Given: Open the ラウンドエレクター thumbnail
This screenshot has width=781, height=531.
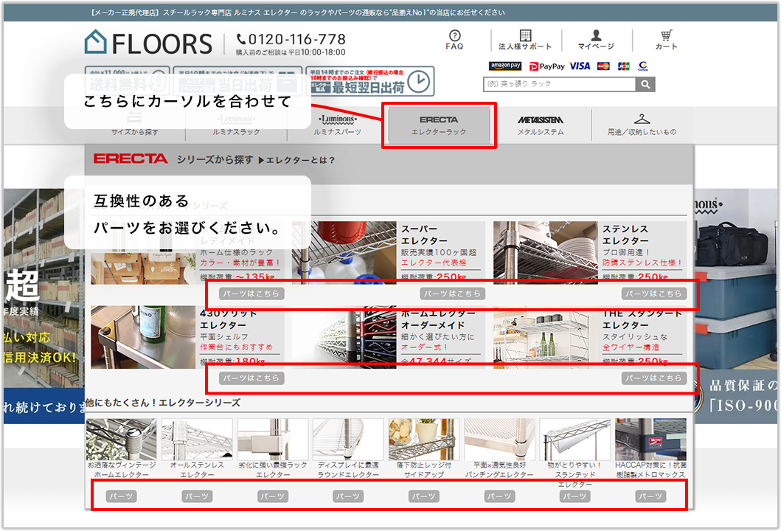Looking at the screenshot, I should [x=348, y=440].
